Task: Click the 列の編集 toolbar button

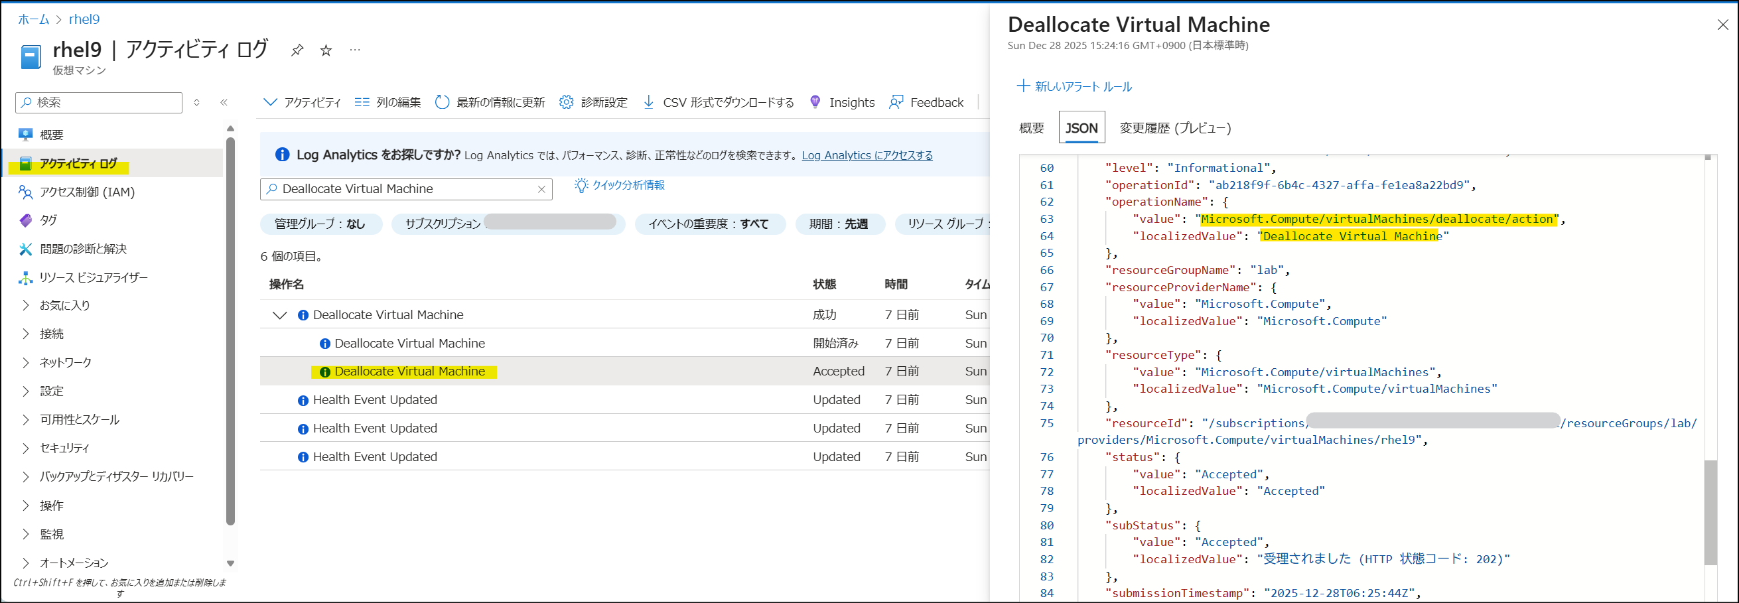Action: [387, 103]
